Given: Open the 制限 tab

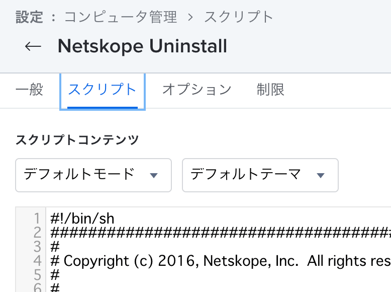Looking at the screenshot, I should [x=270, y=90].
